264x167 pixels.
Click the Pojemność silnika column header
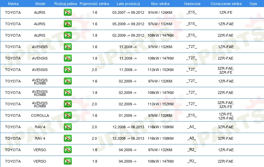point(95,3)
